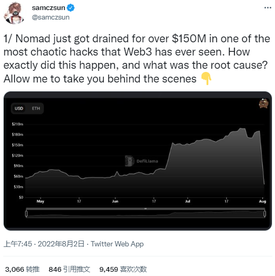
Task: Grab the right range slider handle
Action: (264, 214)
